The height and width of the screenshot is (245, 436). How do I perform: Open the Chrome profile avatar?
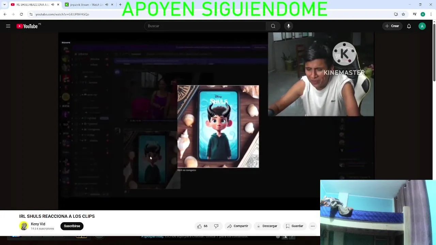tap(423, 14)
